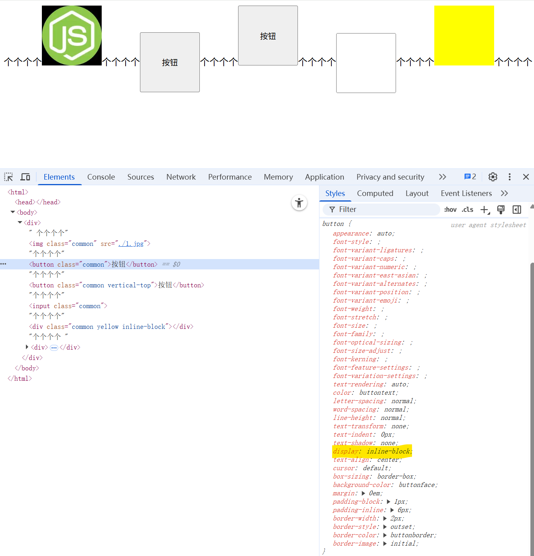This screenshot has height=556, width=534.
Task: Activate the inspect element picker icon
Action: tap(8, 177)
